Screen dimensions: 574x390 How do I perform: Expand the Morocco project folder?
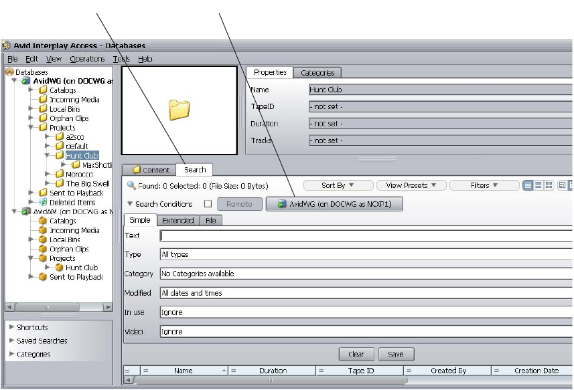(48, 174)
